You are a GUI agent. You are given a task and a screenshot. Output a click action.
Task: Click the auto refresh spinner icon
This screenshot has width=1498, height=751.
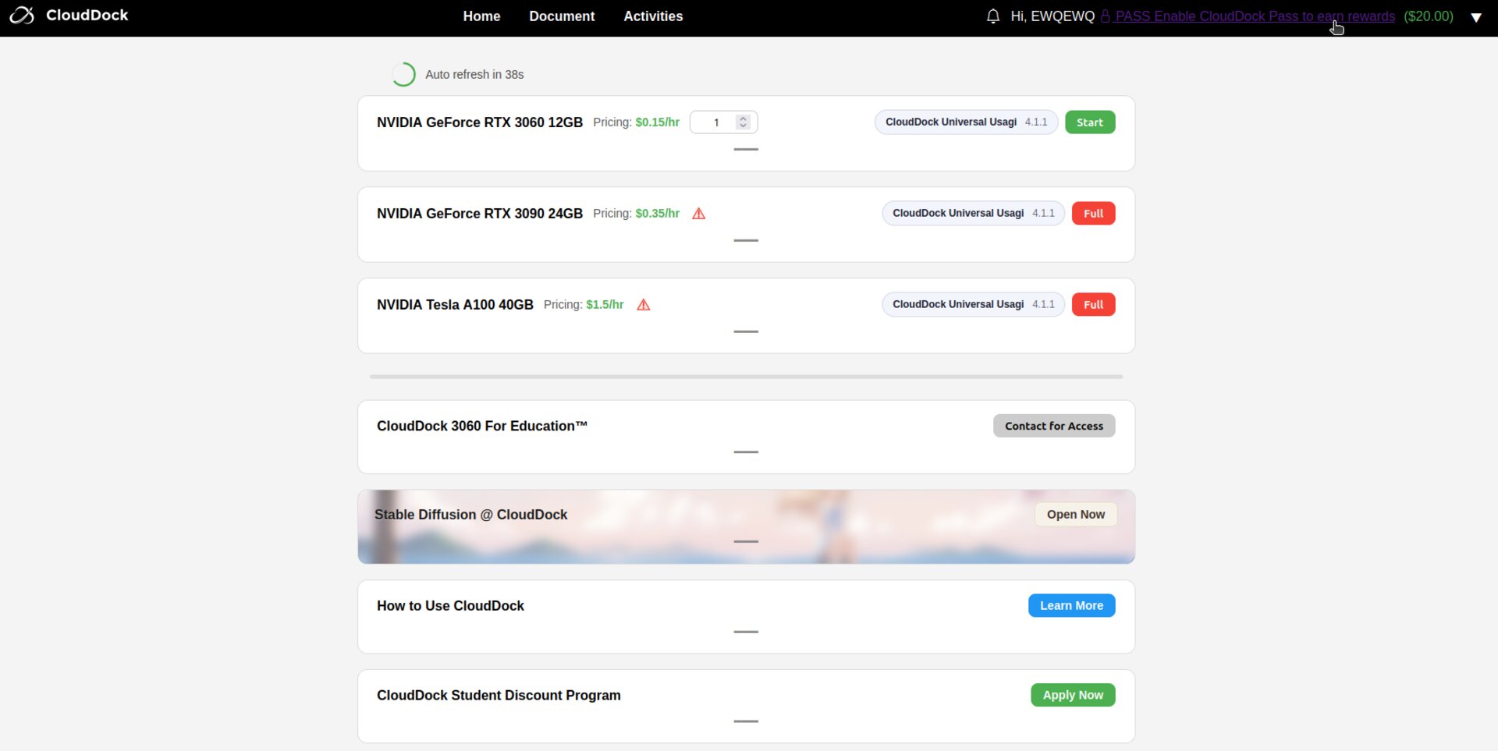point(403,75)
